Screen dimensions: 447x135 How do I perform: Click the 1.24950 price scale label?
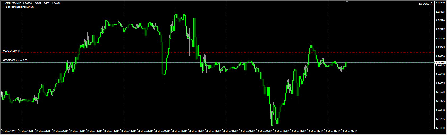(x=440, y=56)
